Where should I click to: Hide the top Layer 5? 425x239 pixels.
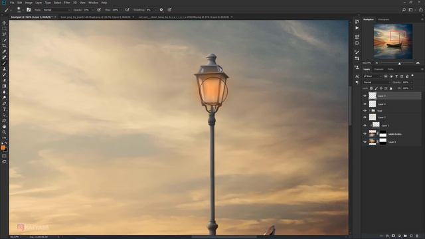[365, 96]
